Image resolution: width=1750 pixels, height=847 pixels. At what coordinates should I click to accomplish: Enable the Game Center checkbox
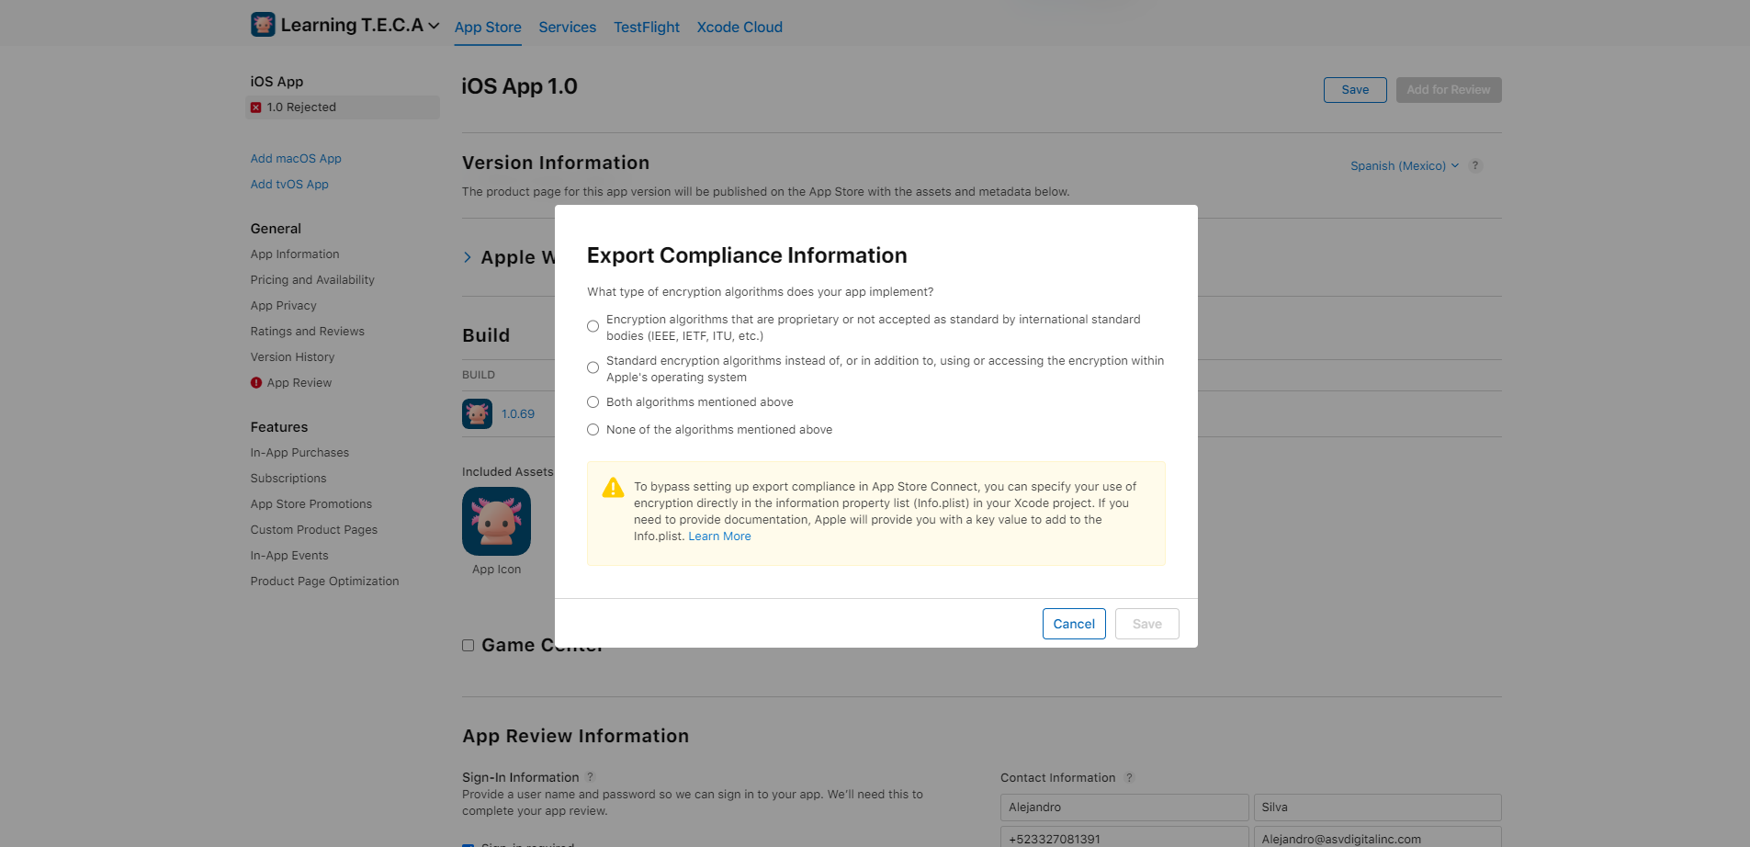coord(469,646)
